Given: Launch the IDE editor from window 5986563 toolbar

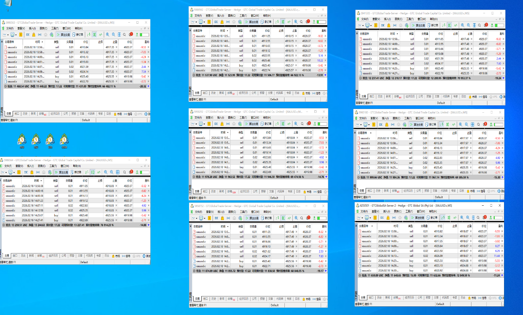Looking at the screenshot, I should 28,35.
